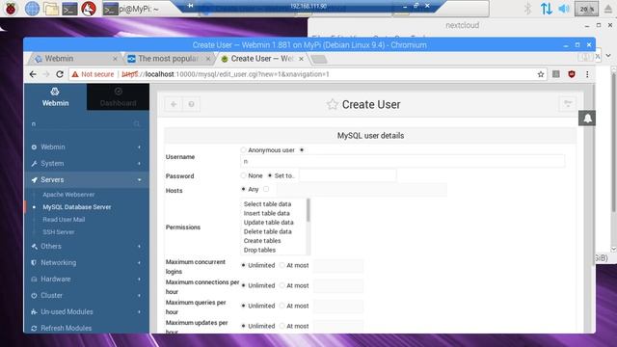
Task: Click the back arrow button on Create User
Action: (x=174, y=104)
